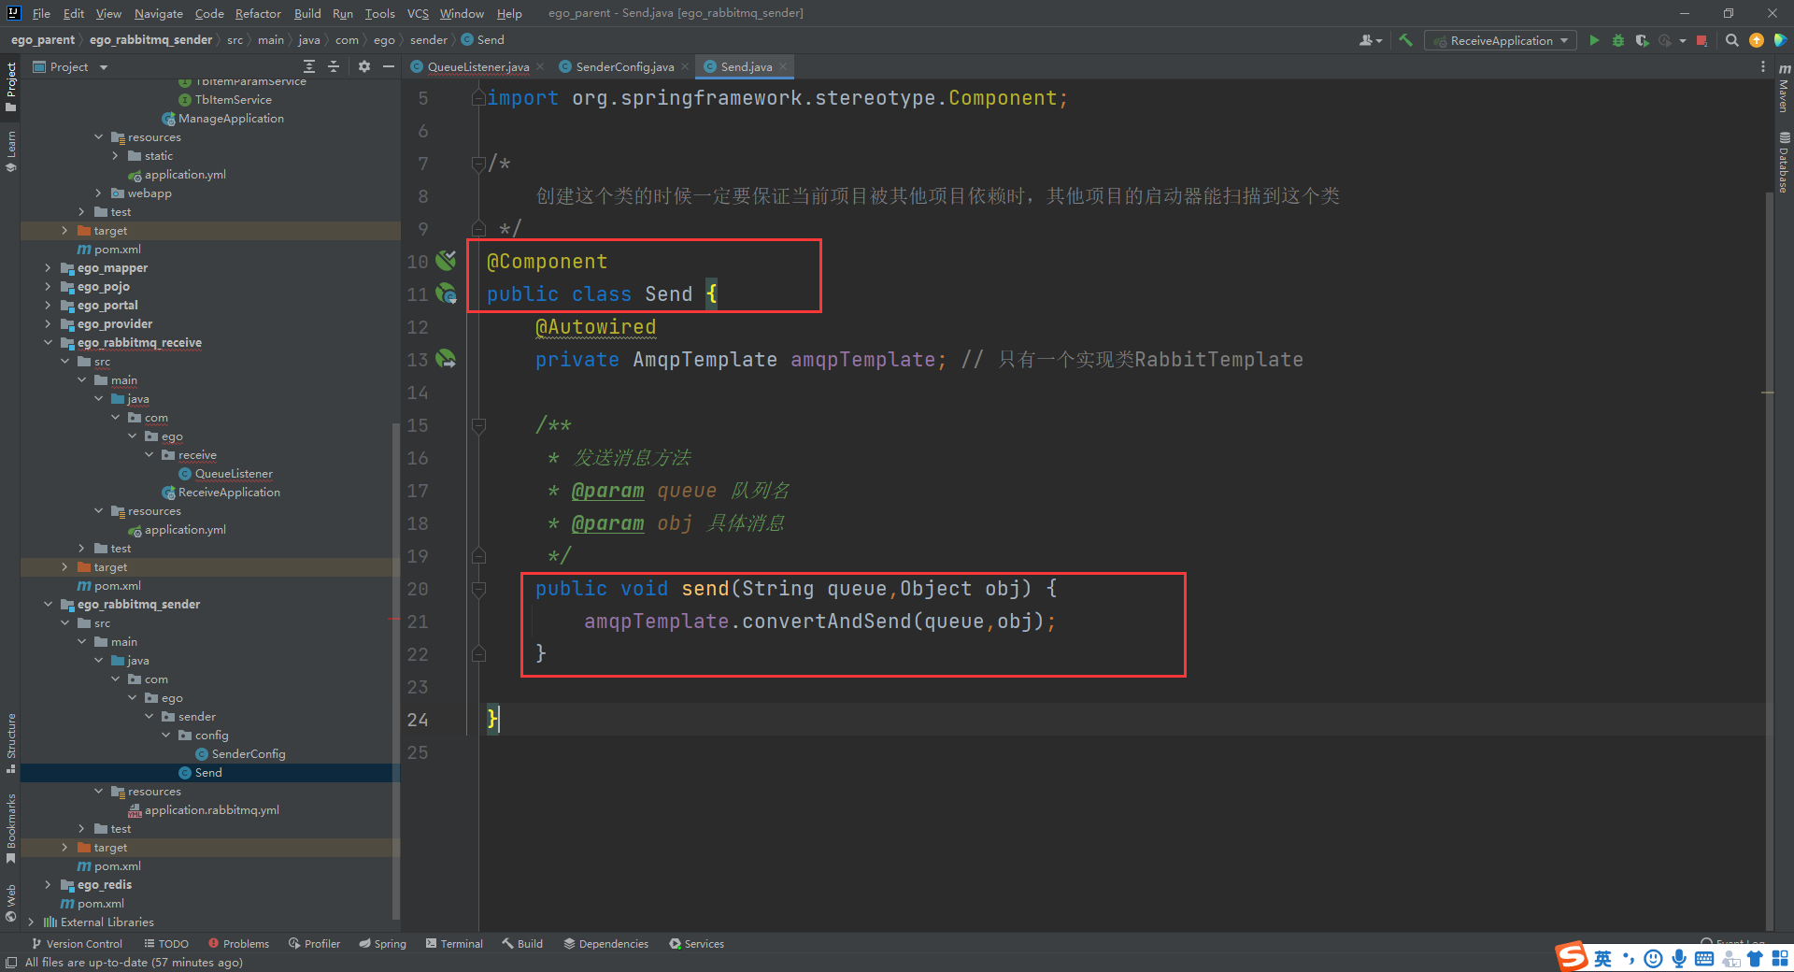Viewport: 1794px width, 972px height.
Task: Run with Coverage shield icon
Action: click(x=1642, y=40)
